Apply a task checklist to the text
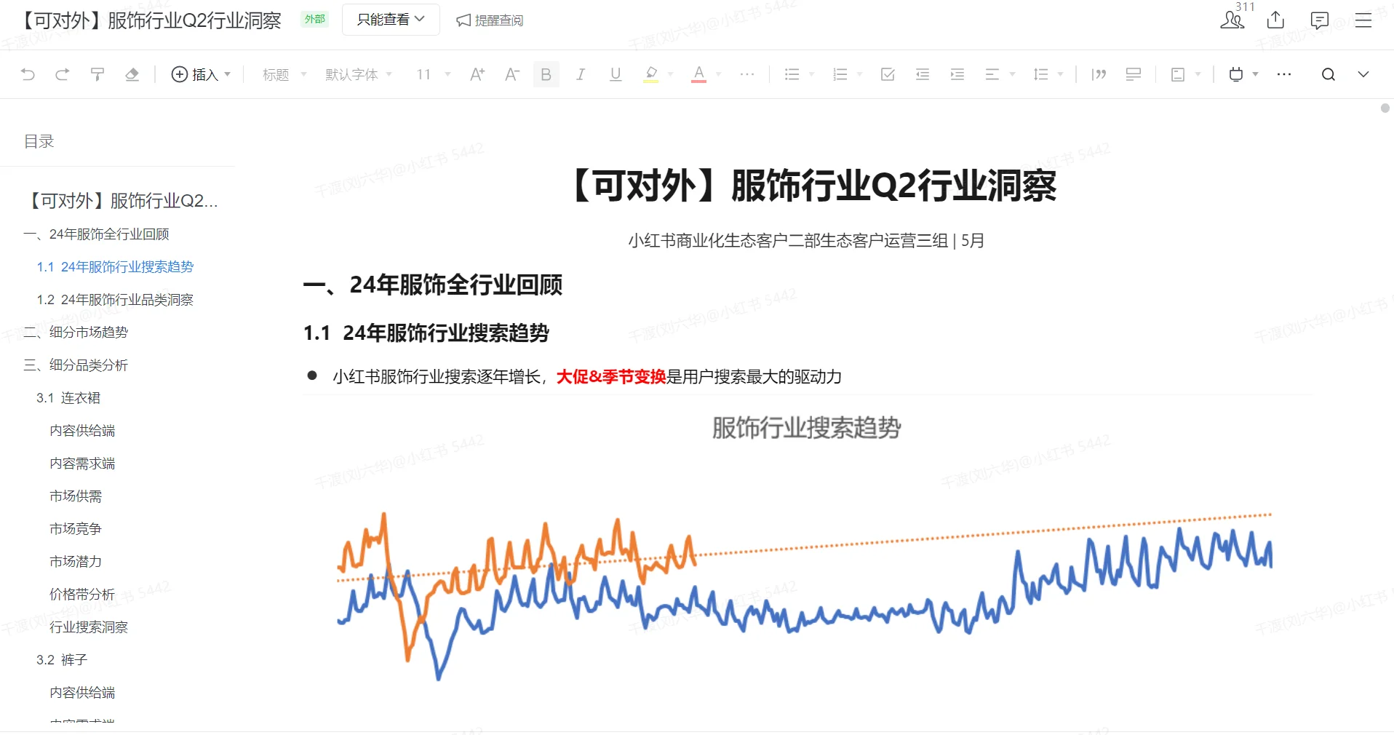Image resolution: width=1394 pixels, height=735 pixels. pyautogui.click(x=887, y=73)
